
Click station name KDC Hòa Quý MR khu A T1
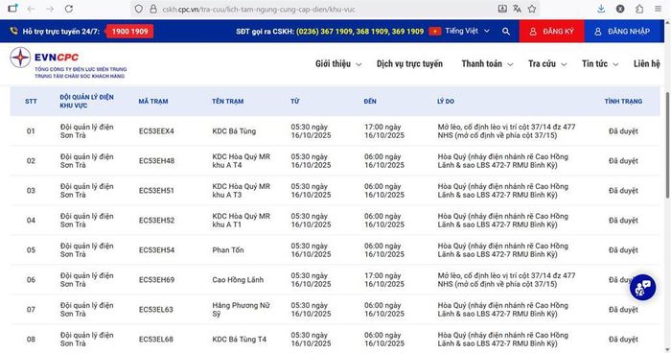click(242, 221)
